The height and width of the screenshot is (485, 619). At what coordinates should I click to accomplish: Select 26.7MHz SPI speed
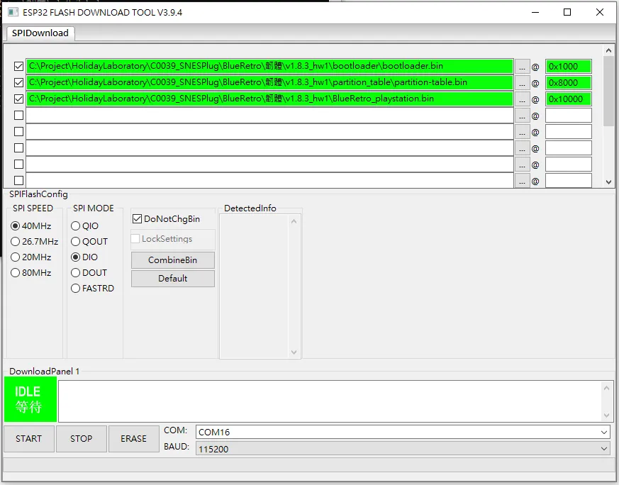(35, 242)
